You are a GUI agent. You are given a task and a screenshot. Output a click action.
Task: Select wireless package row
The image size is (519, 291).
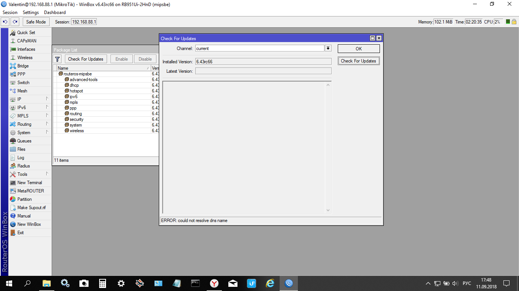click(106, 131)
